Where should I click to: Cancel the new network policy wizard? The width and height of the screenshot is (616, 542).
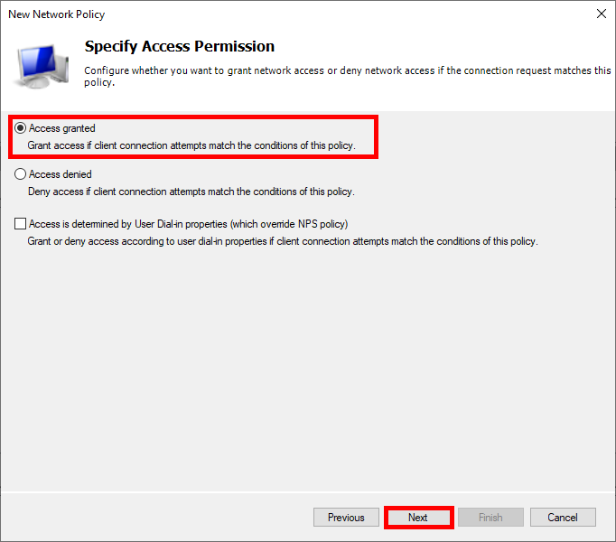562,518
